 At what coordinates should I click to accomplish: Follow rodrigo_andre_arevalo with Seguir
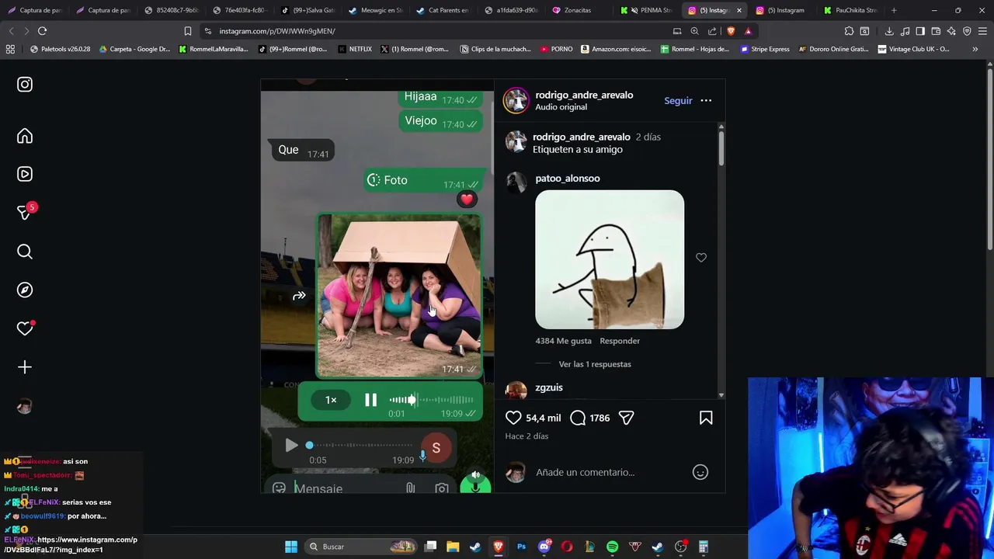(678, 101)
